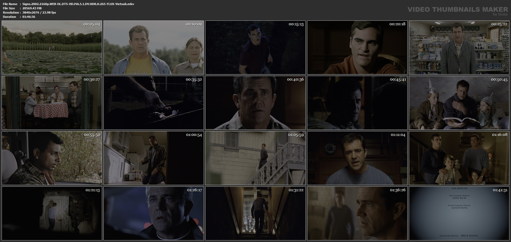This screenshot has width=511, height=242.
Task: Open the thumbnail at 00:15:13
Action: tap(255, 47)
